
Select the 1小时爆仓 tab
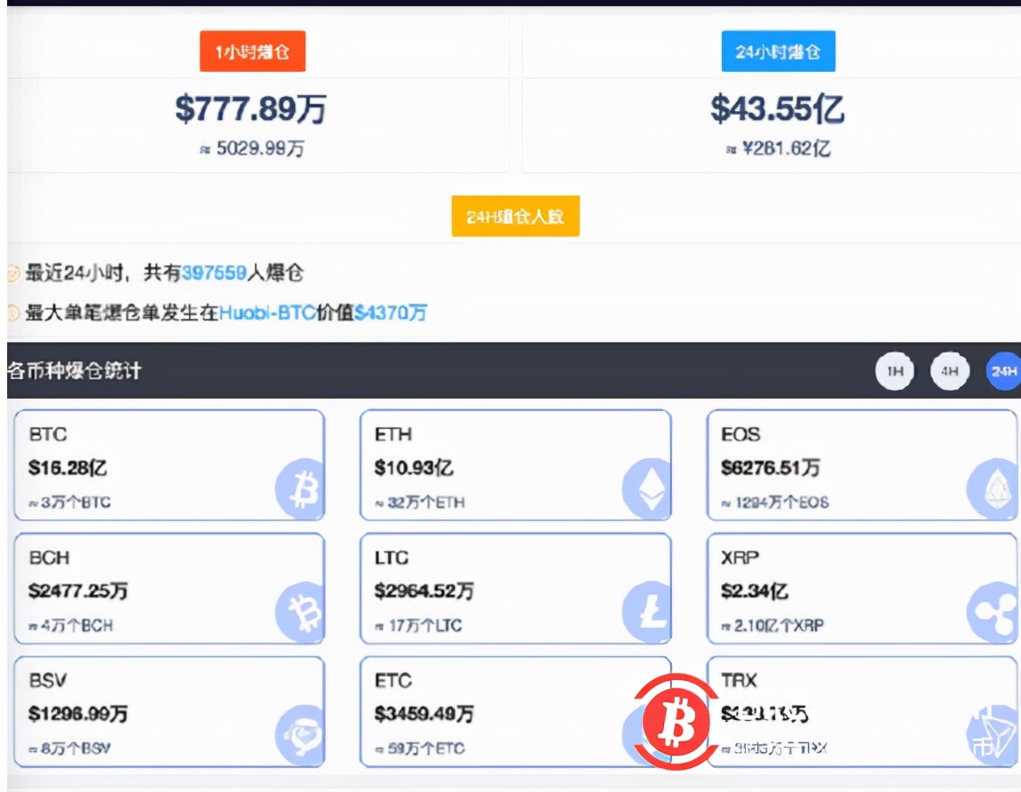coord(252,51)
